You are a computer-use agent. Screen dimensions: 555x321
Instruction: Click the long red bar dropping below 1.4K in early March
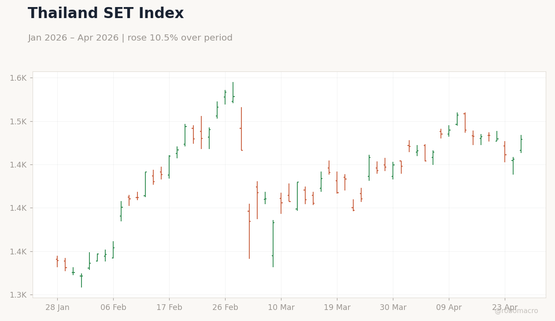(x=249, y=231)
